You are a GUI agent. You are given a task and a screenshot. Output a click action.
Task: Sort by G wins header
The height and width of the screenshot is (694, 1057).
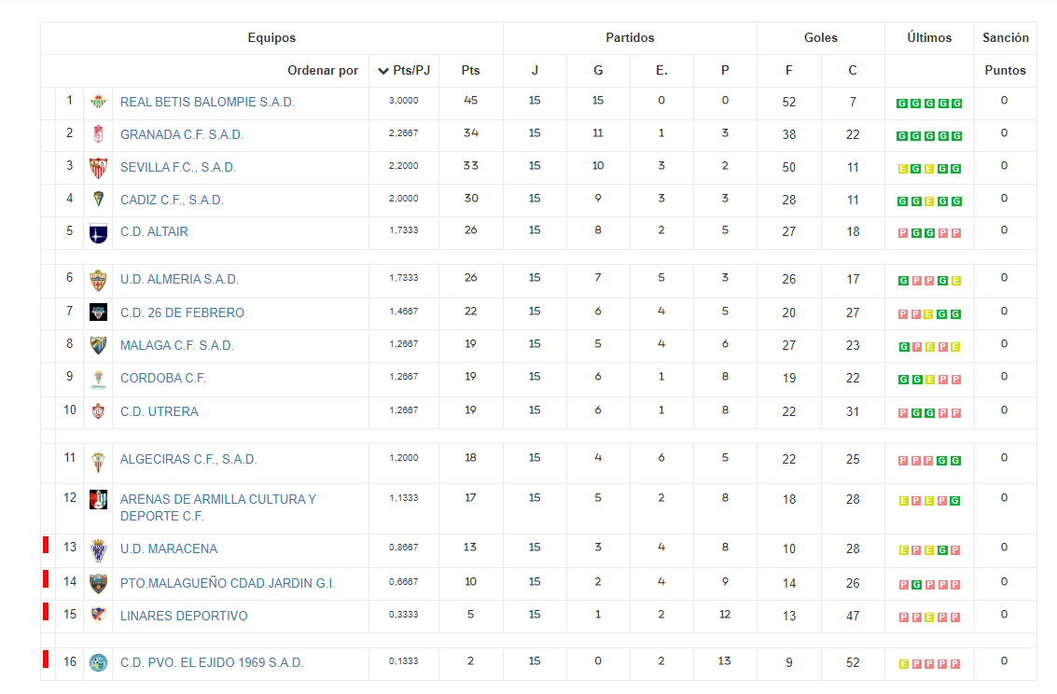pos(598,70)
